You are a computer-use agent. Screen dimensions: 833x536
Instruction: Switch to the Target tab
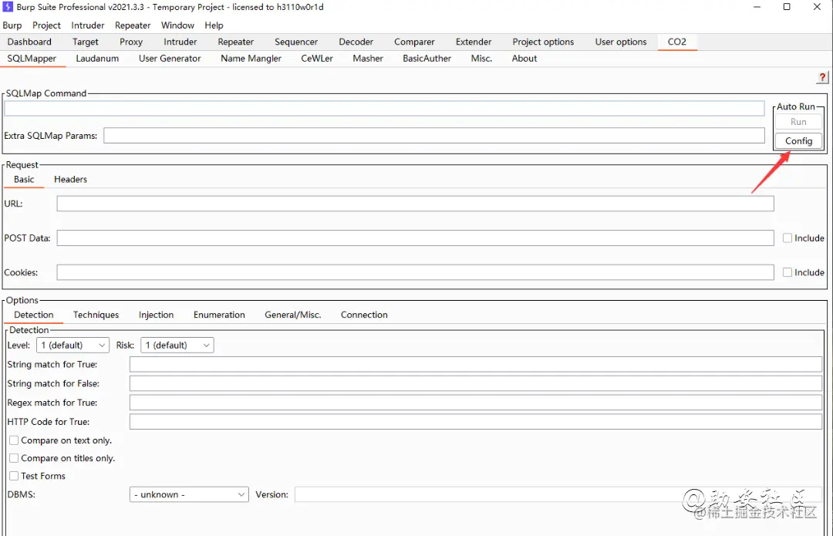point(86,42)
